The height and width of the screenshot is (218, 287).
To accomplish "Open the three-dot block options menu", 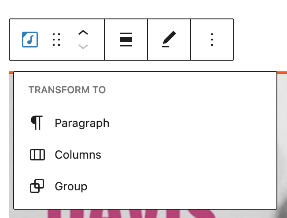I will tap(212, 40).
